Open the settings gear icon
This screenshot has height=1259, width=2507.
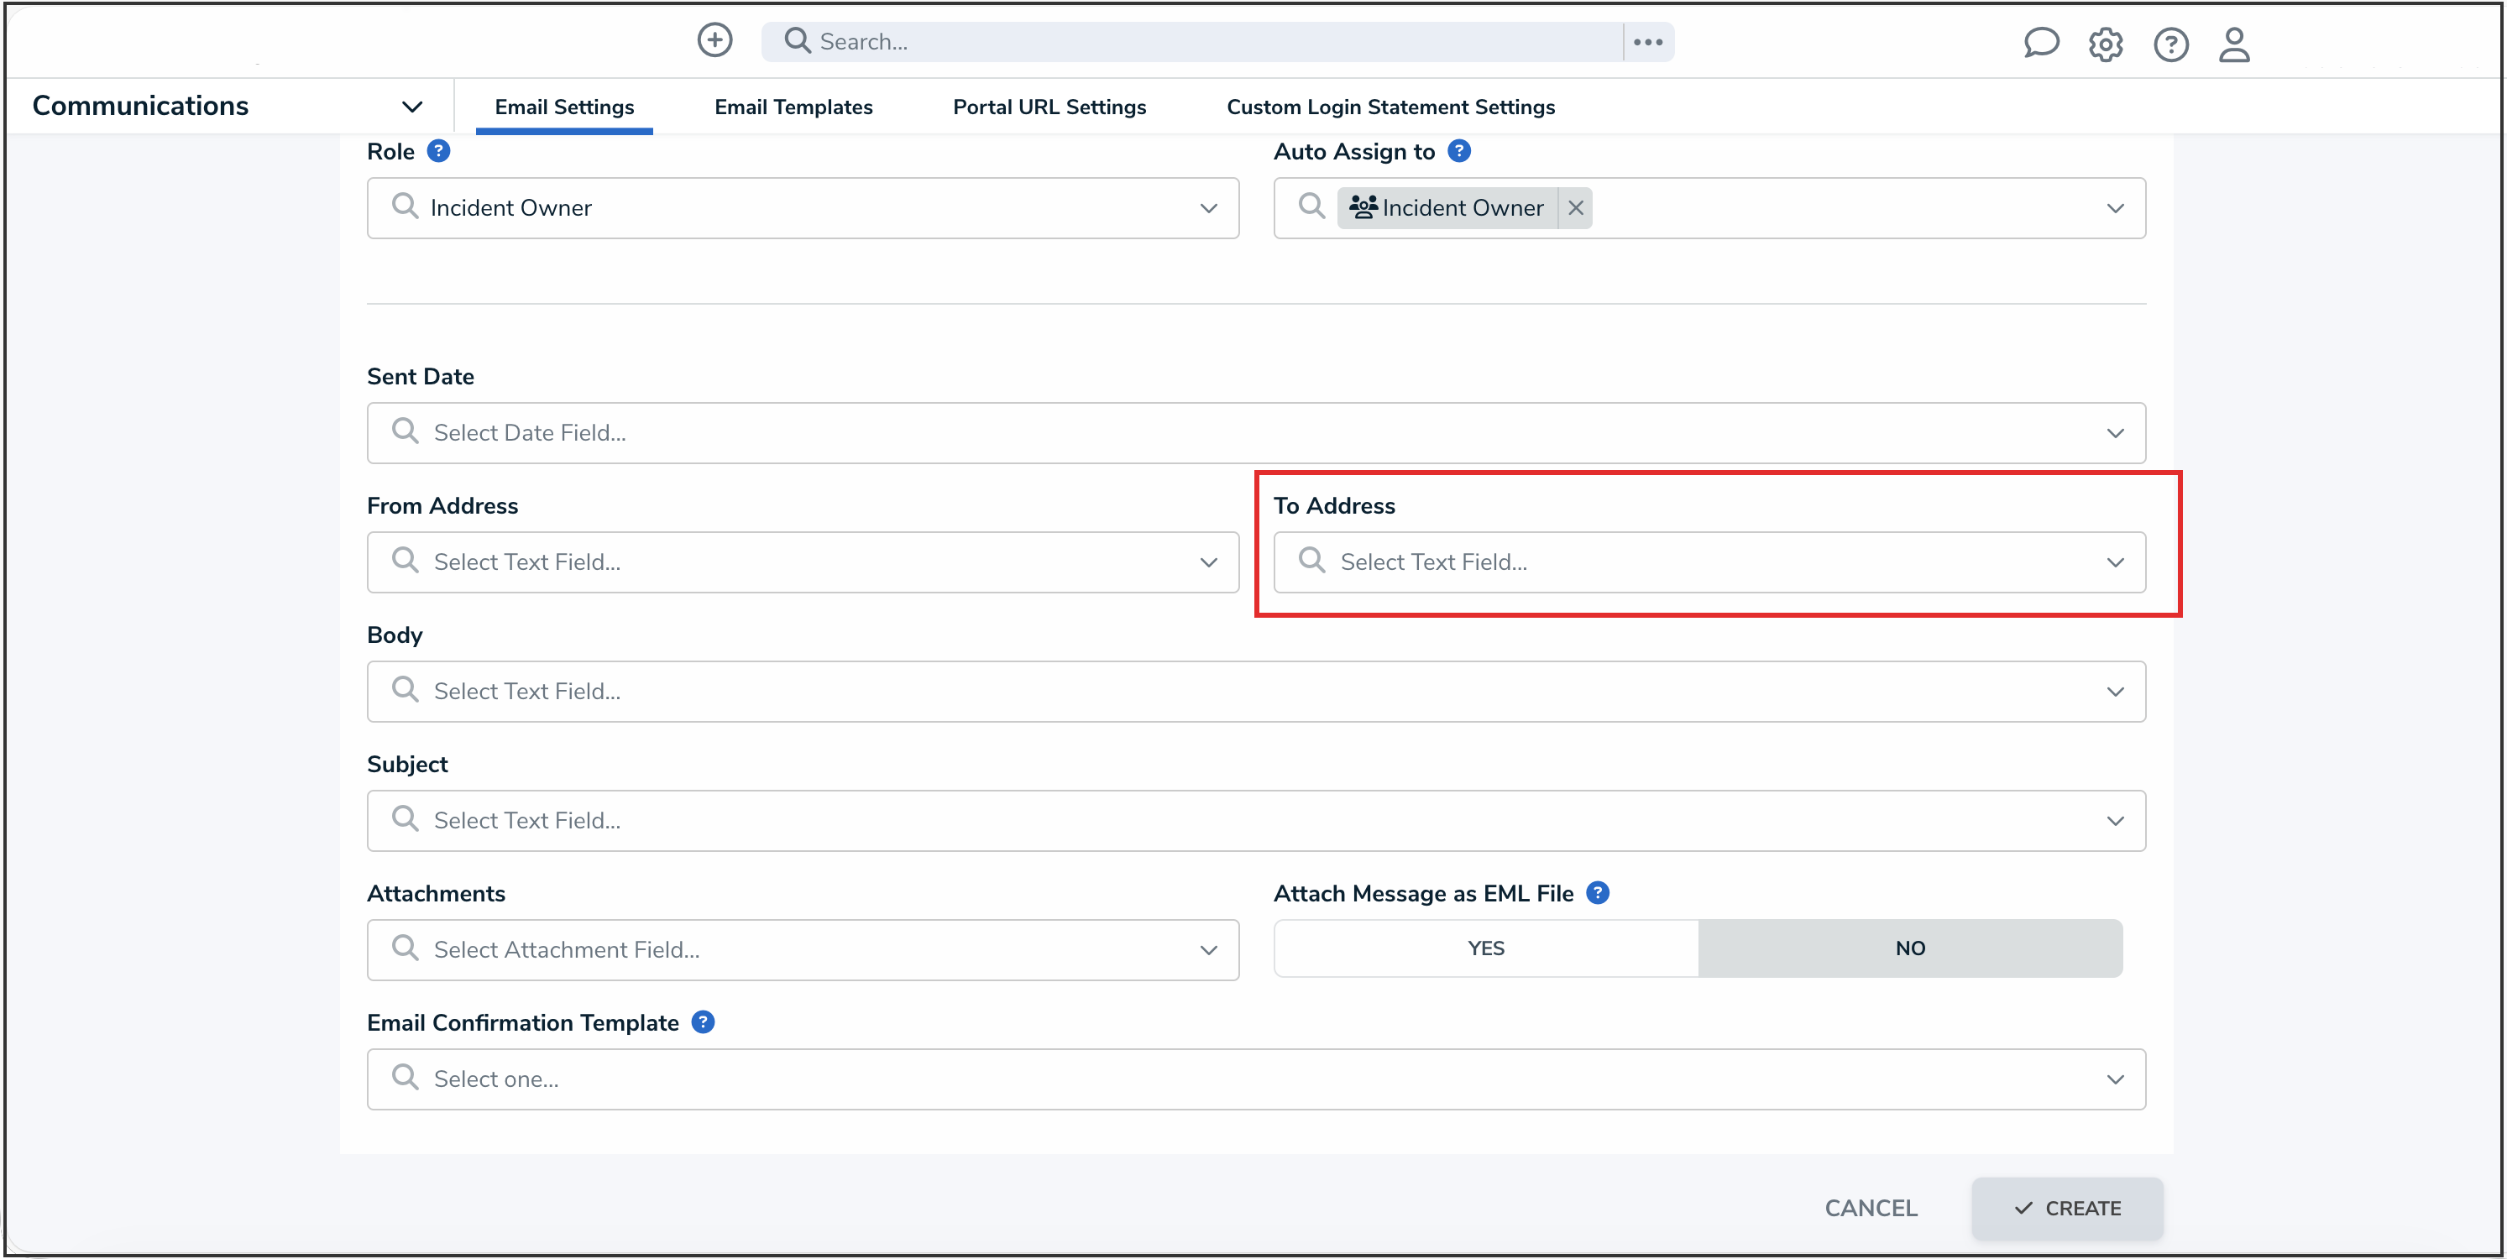[x=2105, y=44]
